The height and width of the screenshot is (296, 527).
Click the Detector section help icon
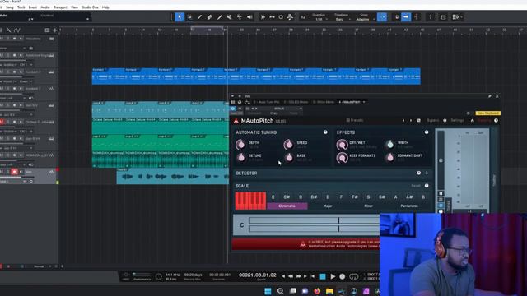point(419,173)
